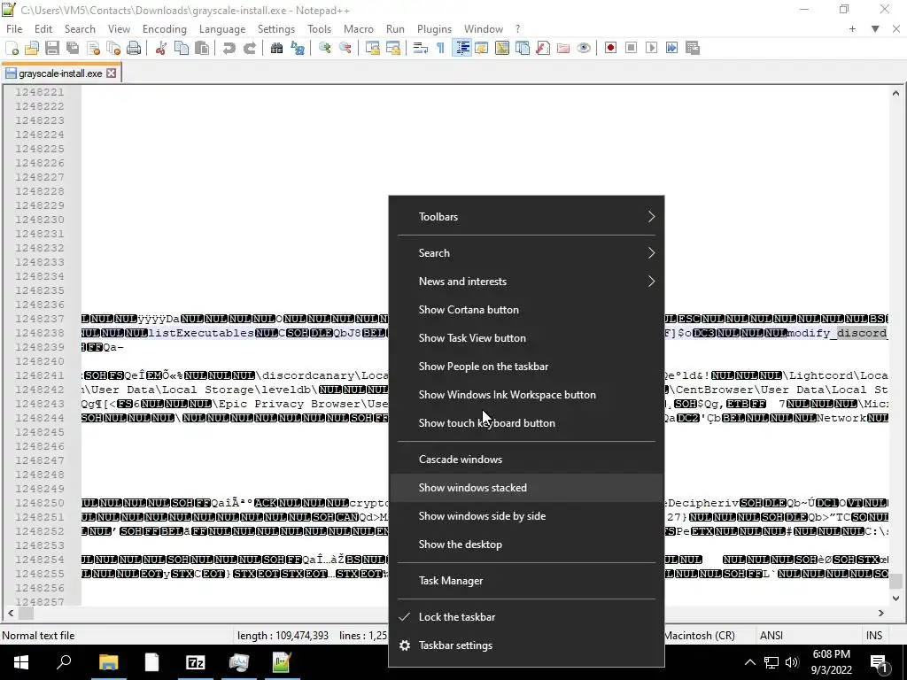Toggle Show Cortana button
The image size is (907, 680).
pos(526,310)
